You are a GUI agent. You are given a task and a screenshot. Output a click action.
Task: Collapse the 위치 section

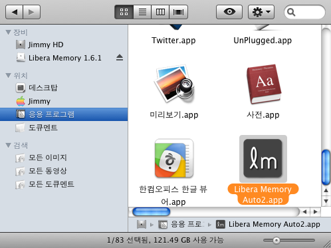(x=9, y=76)
